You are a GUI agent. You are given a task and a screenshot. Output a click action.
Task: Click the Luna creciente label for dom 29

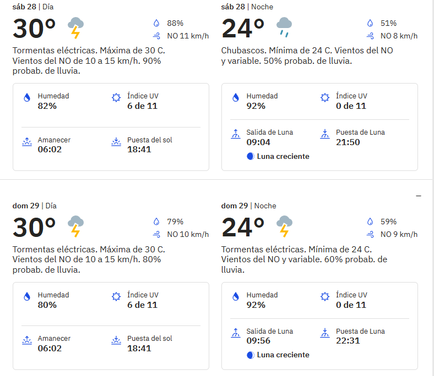pyautogui.click(x=283, y=355)
